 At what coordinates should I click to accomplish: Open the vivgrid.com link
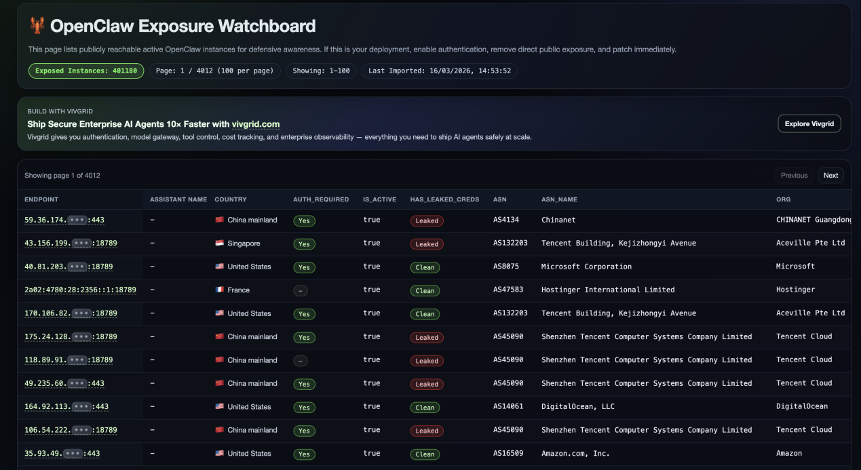click(x=255, y=124)
